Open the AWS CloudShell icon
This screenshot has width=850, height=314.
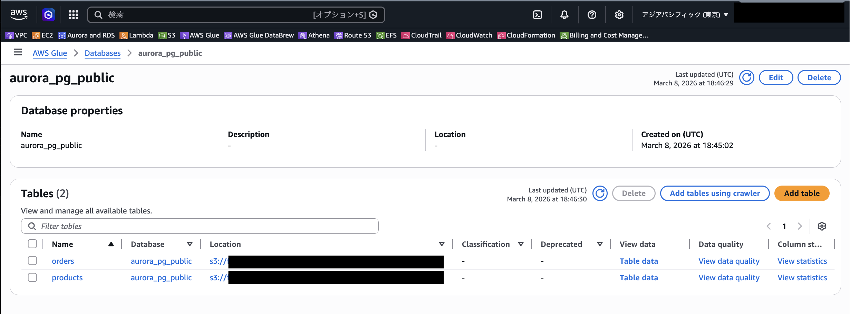(x=537, y=15)
